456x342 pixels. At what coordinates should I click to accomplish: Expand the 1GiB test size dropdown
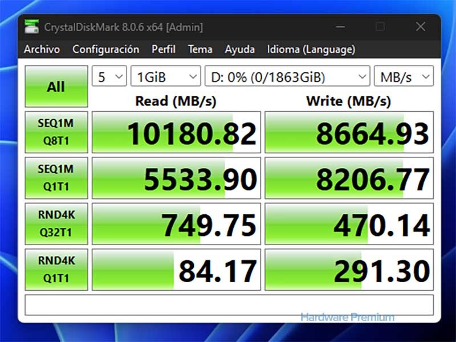tap(166, 76)
